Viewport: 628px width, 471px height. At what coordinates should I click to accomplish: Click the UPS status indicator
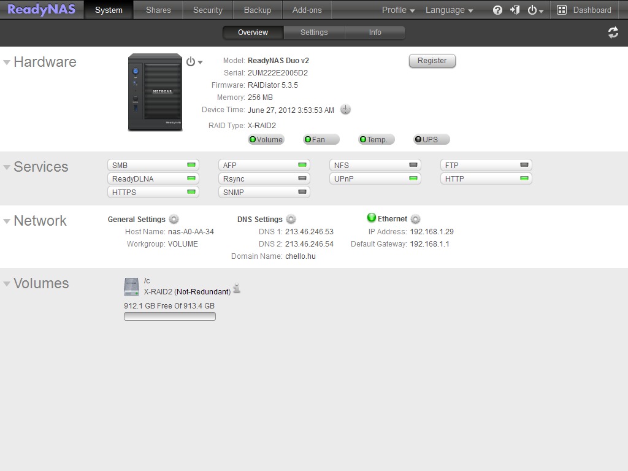click(x=431, y=139)
